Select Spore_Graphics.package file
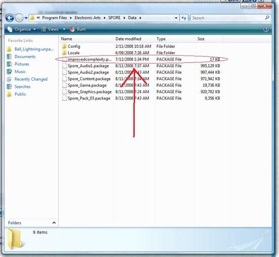The image size is (279, 257). [x=89, y=92]
